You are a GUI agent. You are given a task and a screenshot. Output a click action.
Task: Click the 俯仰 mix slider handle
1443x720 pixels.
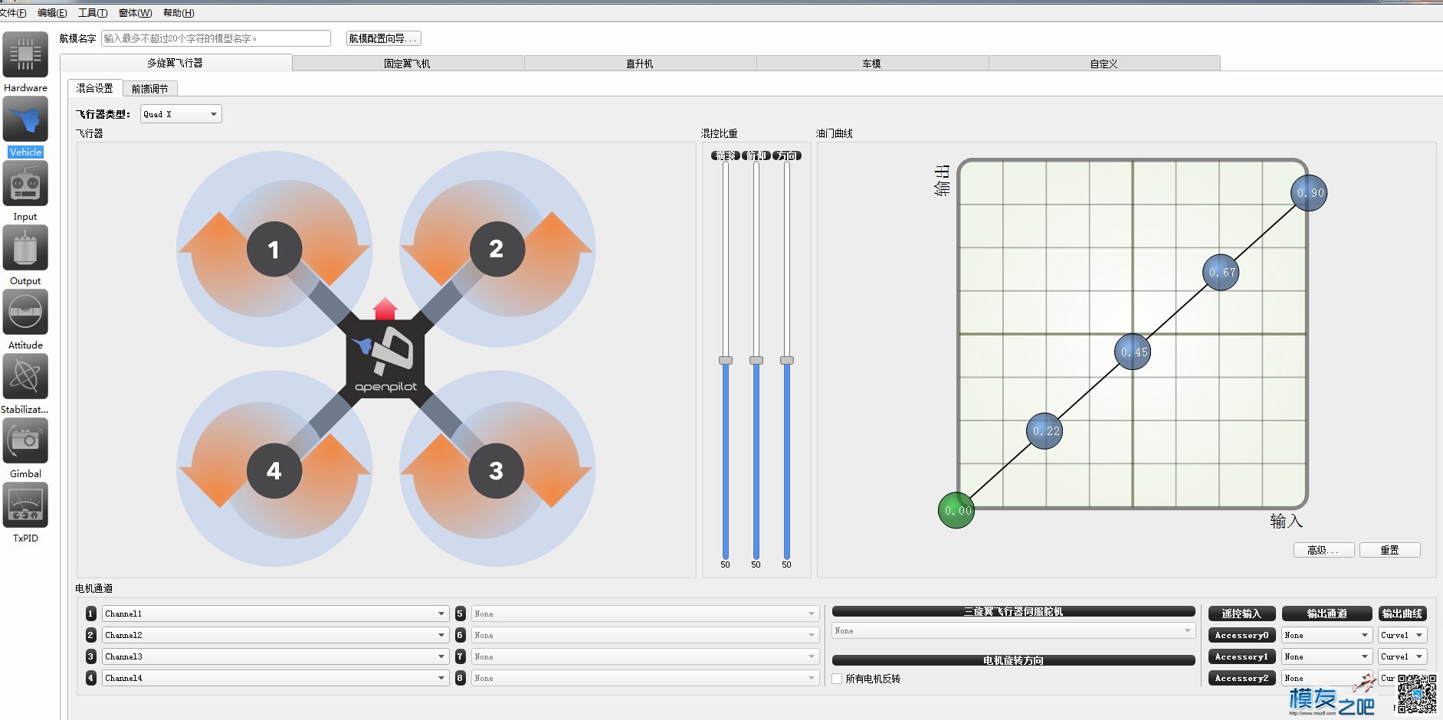tap(756, 360)
